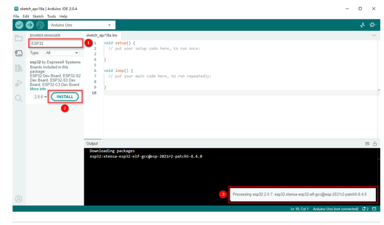Open the Help menu
Viewport: 384px width, 225px height.
(64, 16)
